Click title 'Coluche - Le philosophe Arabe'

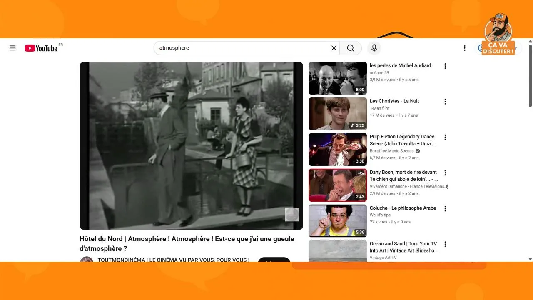pos(403,208)
